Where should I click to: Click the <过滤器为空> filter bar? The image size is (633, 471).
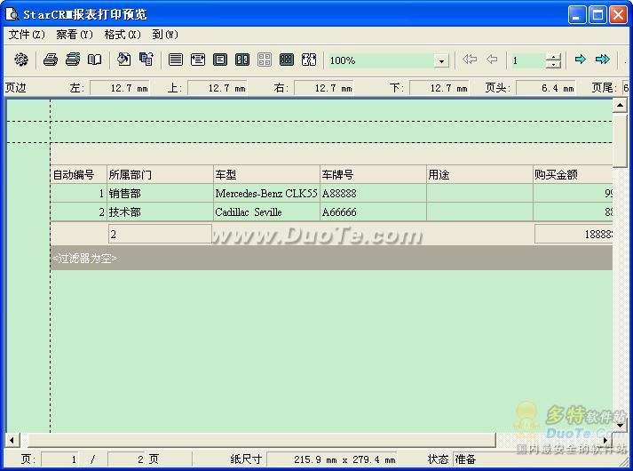tap(331, 258)
